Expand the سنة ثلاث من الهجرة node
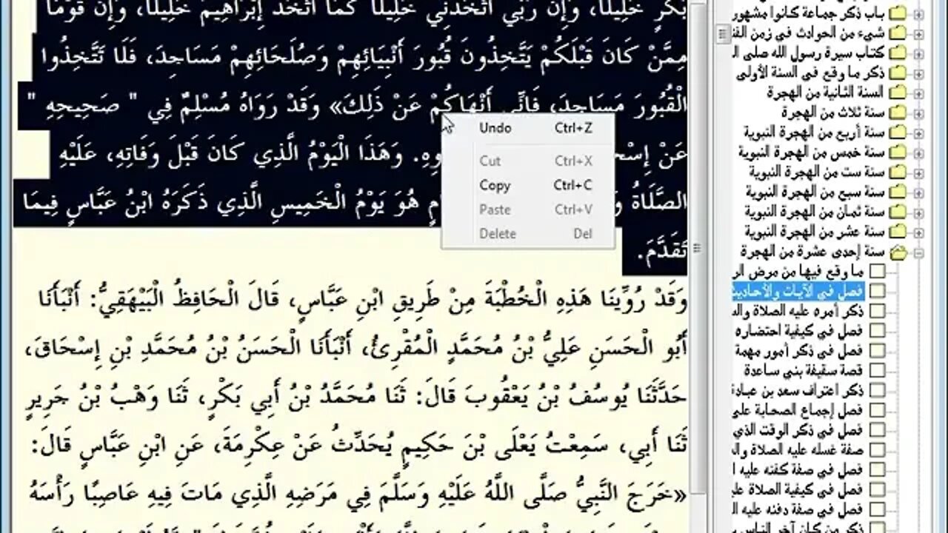The height and width of the screenshot is (533, 948). click(x=919, y=113)
